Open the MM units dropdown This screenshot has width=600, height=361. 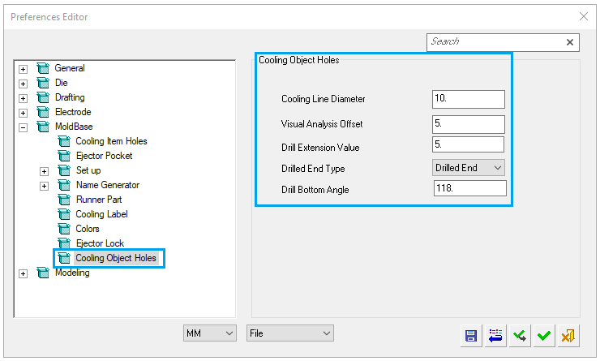[209, 333]
